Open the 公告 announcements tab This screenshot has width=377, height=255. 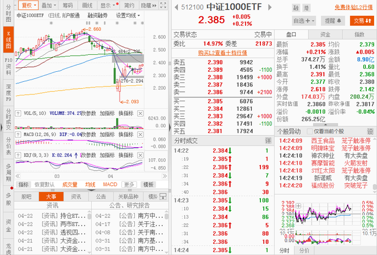coord(101,197)
